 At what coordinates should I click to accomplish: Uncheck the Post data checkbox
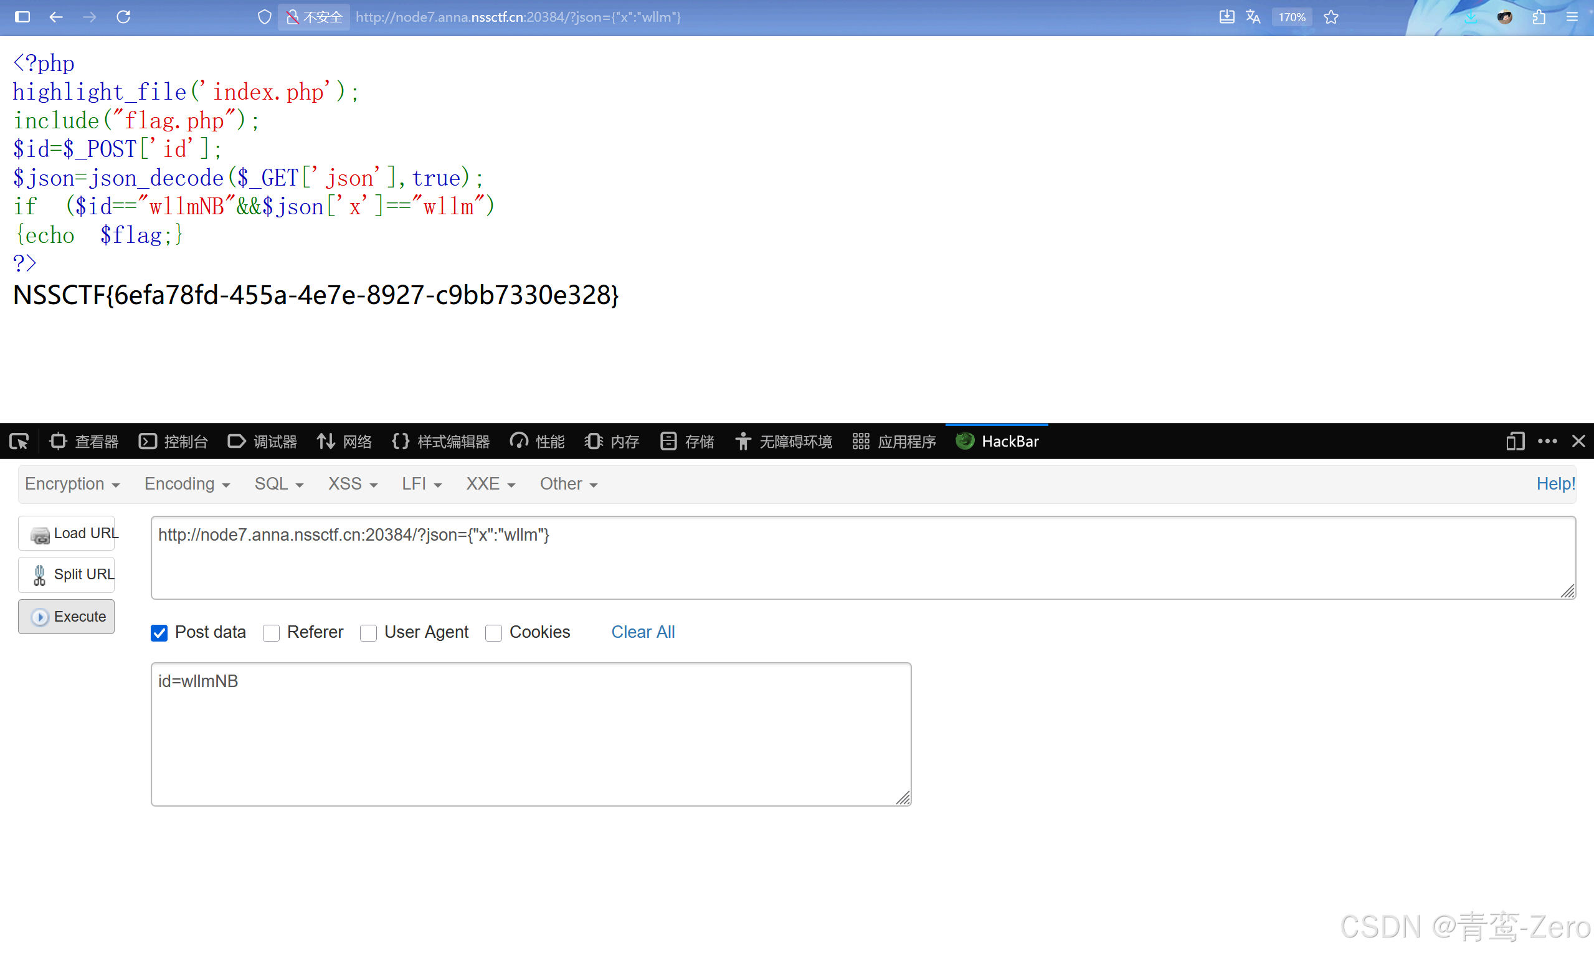tap(159, 633)
